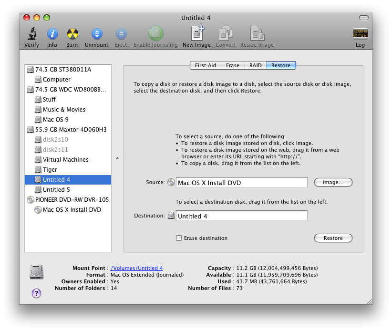Click the Mac OS 9 volume icon
392x331 pixels.
(38, 120)
